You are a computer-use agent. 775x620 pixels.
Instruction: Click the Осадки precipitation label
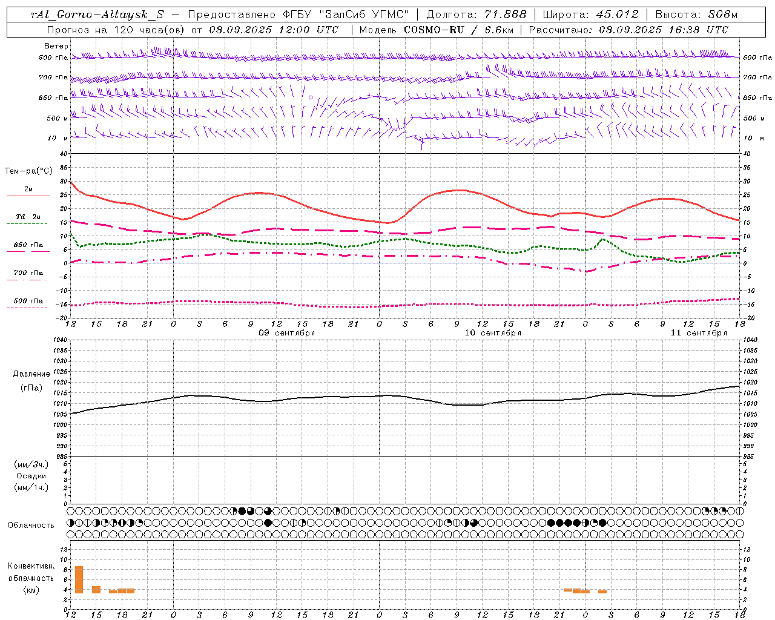point(31,476)
